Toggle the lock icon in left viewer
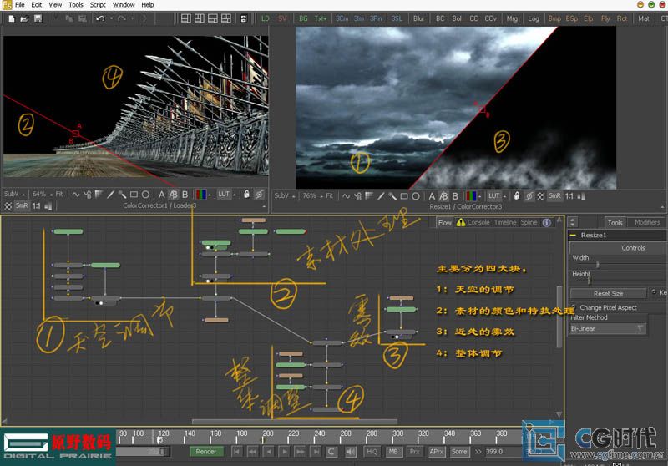This screenshot has height=466, width=668. (246, 195)
